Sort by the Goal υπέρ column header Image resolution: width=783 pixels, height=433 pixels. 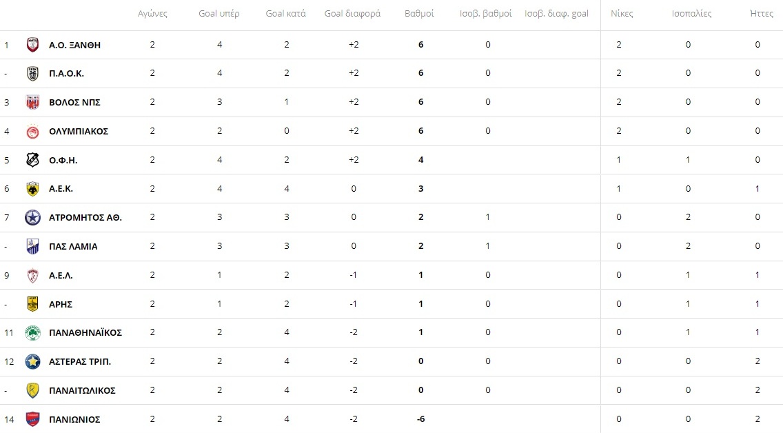pyautogui.click(x=218, y=14)
